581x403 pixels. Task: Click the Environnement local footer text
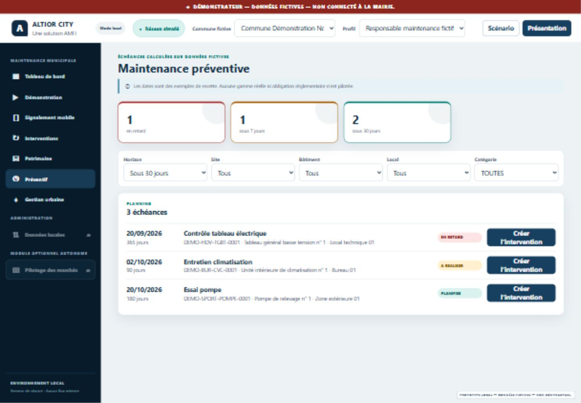pos(37,383)
